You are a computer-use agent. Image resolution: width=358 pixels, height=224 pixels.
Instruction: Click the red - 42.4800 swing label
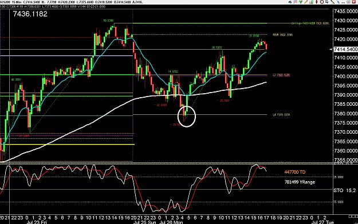[160, 105]
